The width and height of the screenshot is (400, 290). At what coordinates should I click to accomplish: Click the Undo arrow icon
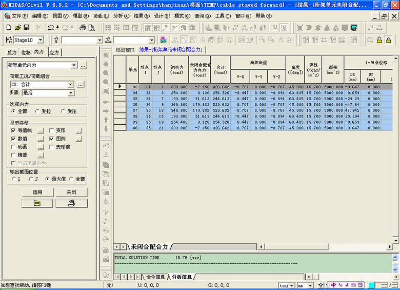click(x=50, y=27)
